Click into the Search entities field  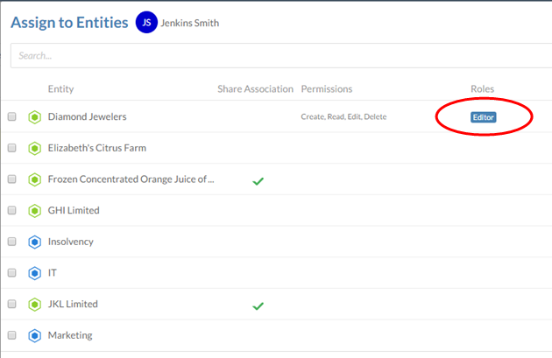[280, 56]
